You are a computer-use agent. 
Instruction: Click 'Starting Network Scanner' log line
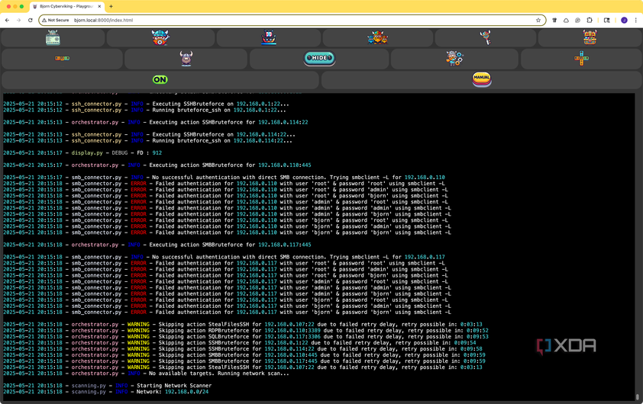(108, 386)
